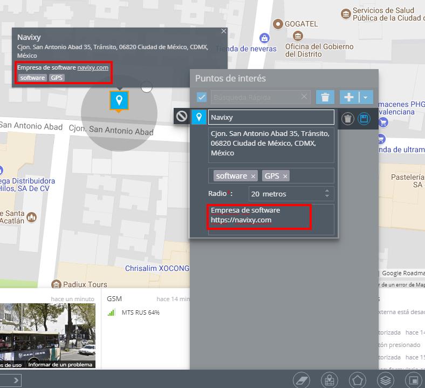Edit the description text box
The image size is (425, 388).
pyautogui.click(x=271, y=220)
